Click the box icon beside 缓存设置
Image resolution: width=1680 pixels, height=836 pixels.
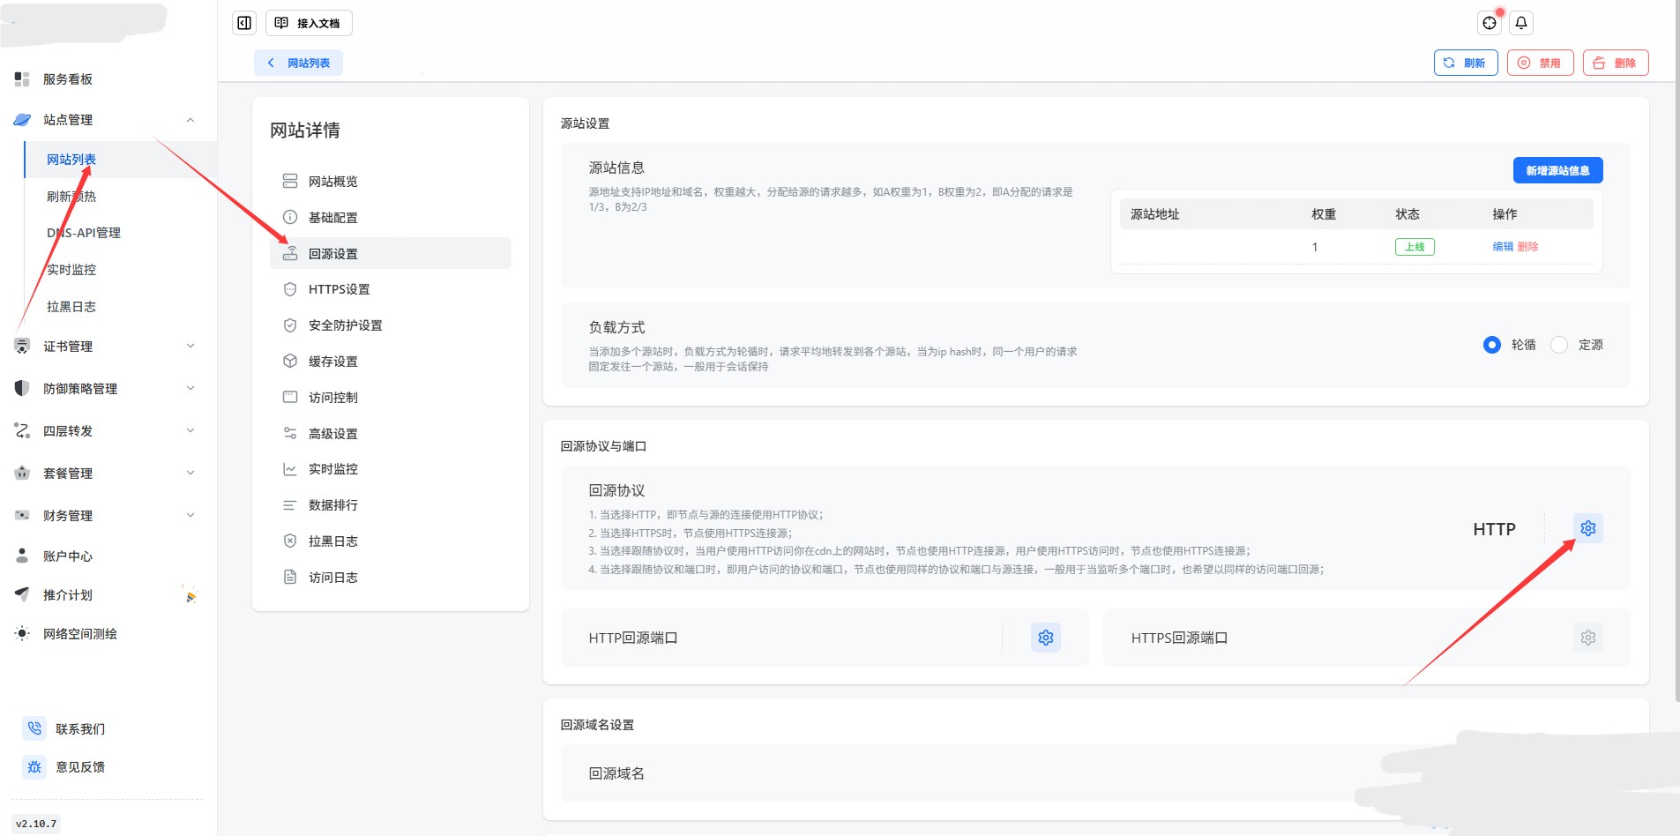pyautogui.click(x=290, y=360)
